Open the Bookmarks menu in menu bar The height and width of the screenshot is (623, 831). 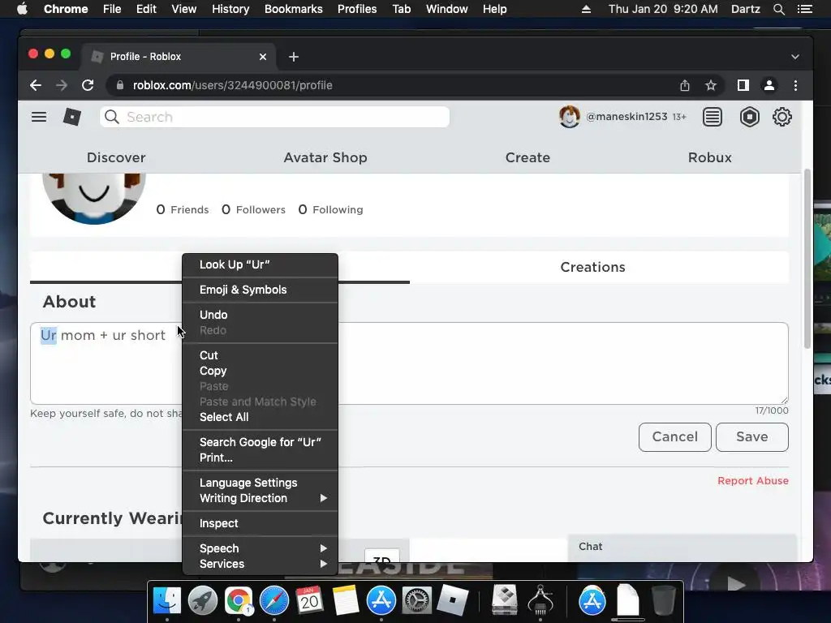click(x=293, y=9)
